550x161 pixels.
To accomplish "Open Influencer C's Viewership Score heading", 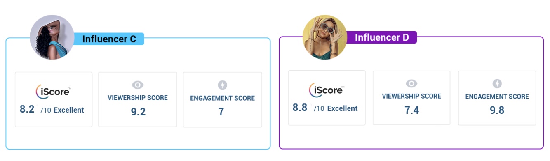I will 138,98.
